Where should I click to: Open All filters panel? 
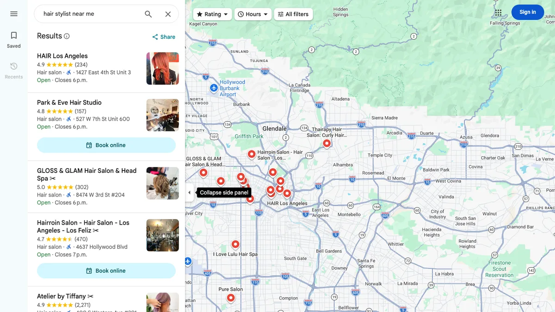(x=293, y=14)
